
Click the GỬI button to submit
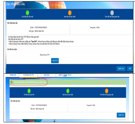click(x=130, y=69)
